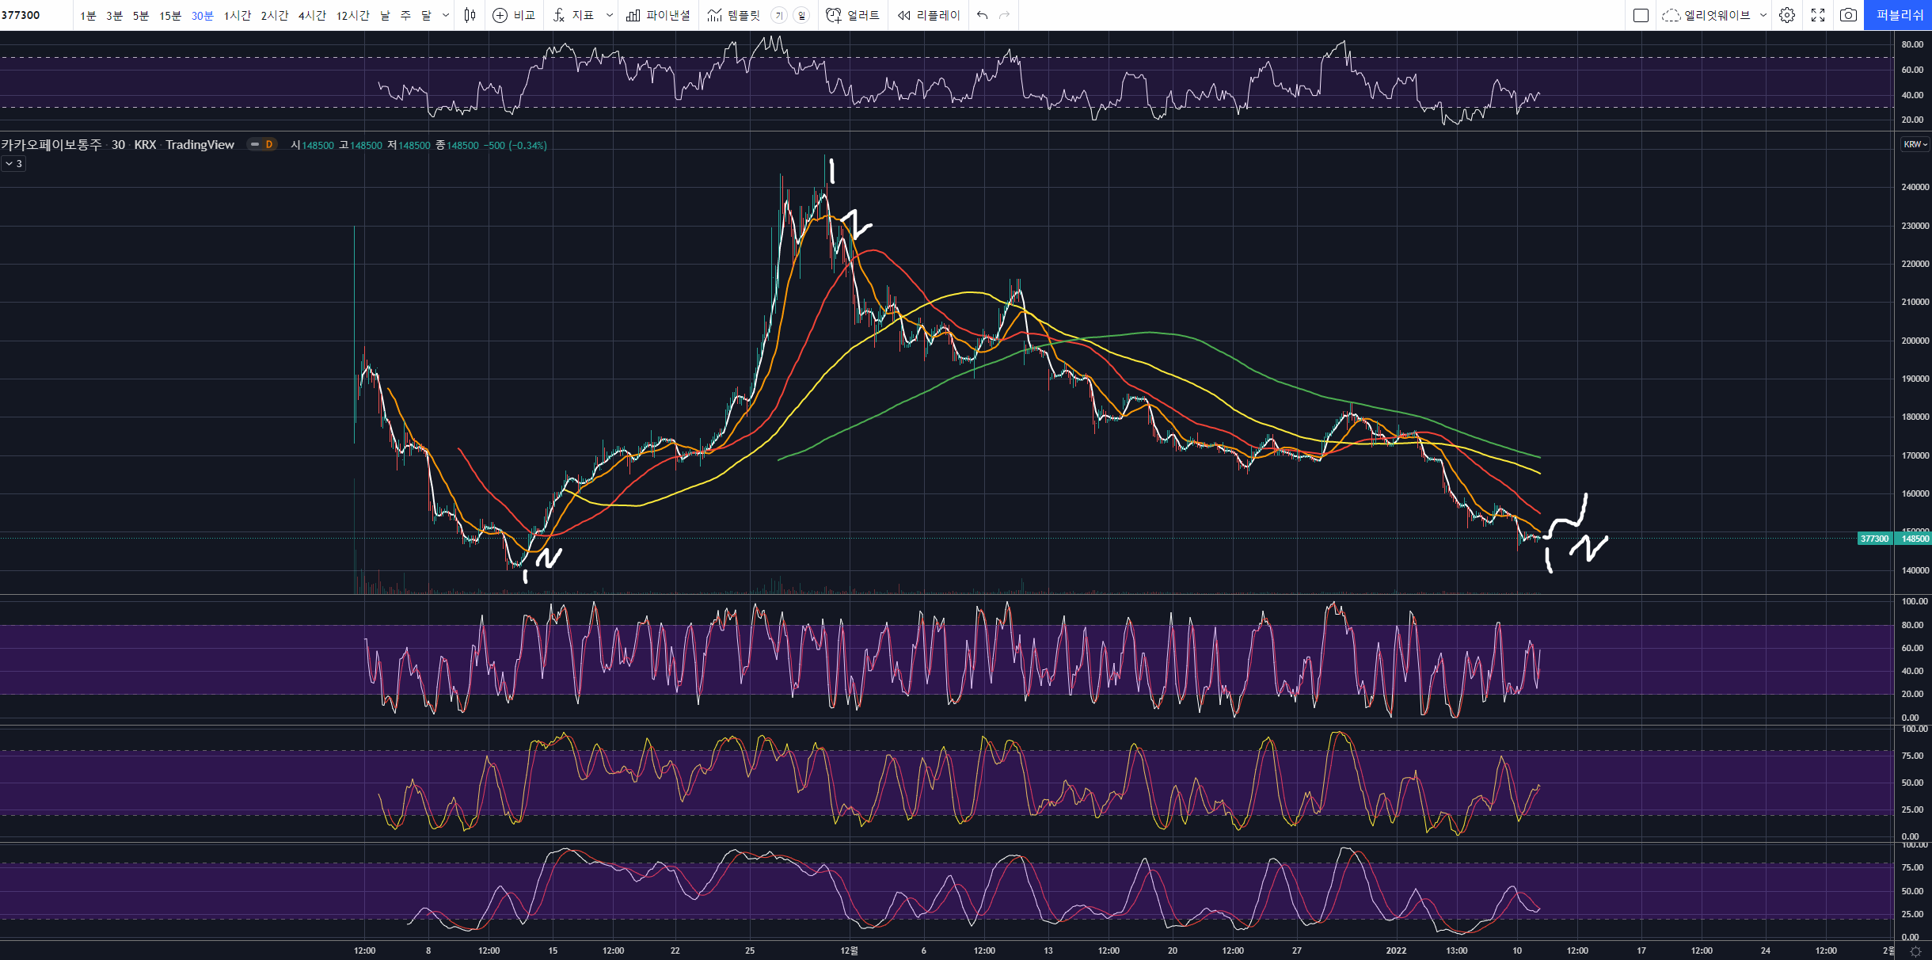1932x960 pixels.
Task: Open the 알러트 alert clock icon
Action: tap(834, 15)
